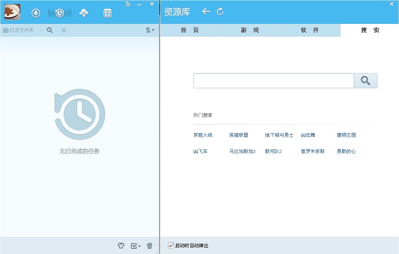This screenshot has height=254, width=399.
Task: Uncheck the 启动时自动弹出 checkbox
Action: 171,246
